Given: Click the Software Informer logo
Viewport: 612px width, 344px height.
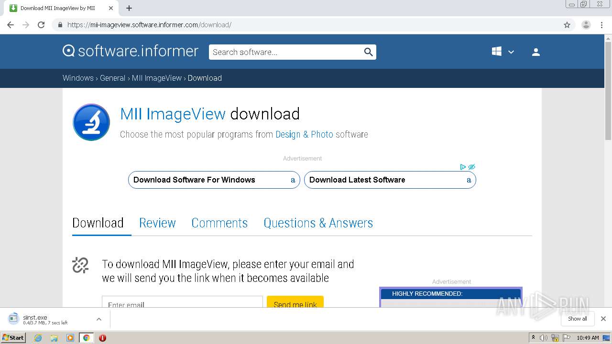Looking at the screenshot, I should [131, 51].
